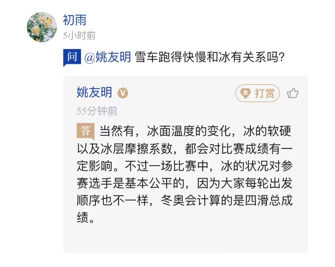Click the empty gray area below the answer text
The image size is (335, 267).
(185, 238)
